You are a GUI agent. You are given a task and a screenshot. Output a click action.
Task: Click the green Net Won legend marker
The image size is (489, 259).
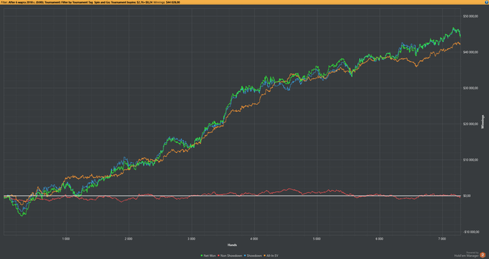pyautogui.click(x=202, y=256)
